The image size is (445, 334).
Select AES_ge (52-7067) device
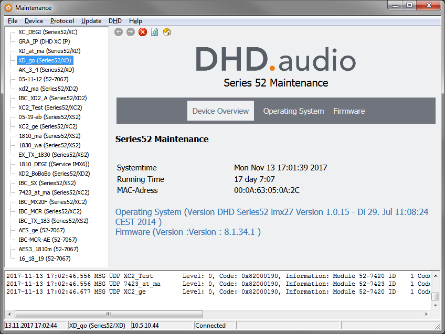point(42,230)
